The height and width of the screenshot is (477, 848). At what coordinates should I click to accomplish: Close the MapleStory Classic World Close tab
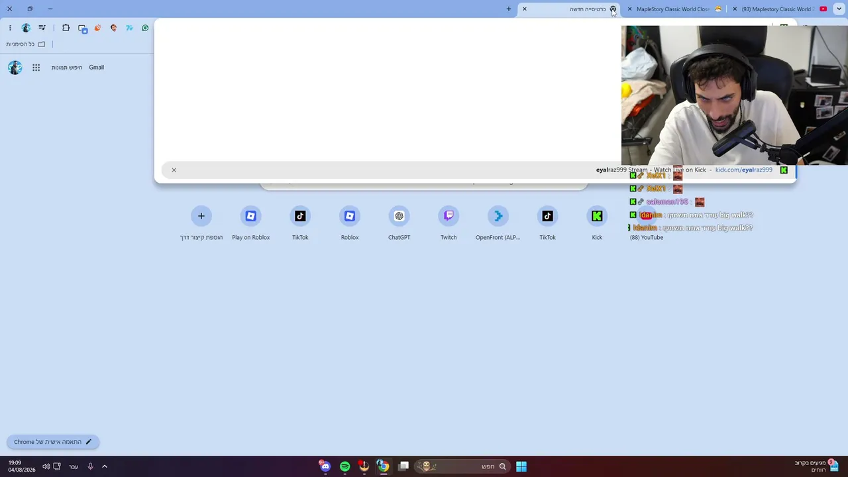pos(629,9)
